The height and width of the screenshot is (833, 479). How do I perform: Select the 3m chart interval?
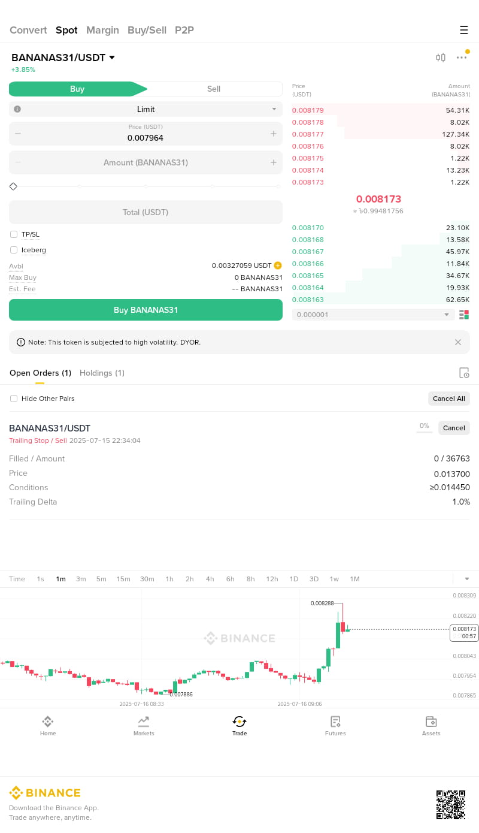point(81,579)
